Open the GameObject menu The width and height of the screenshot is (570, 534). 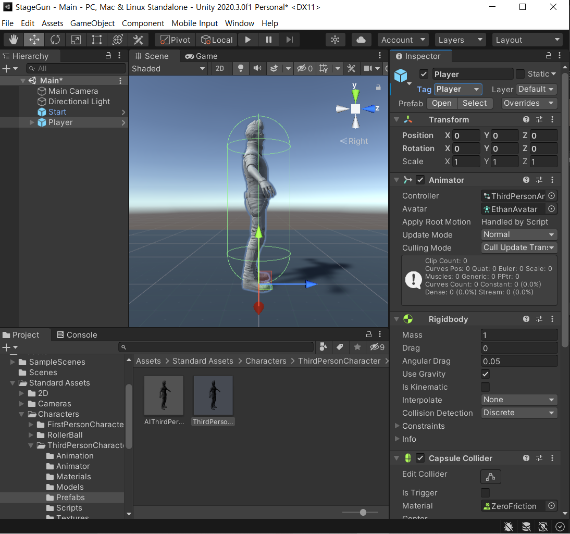(92, 23)
